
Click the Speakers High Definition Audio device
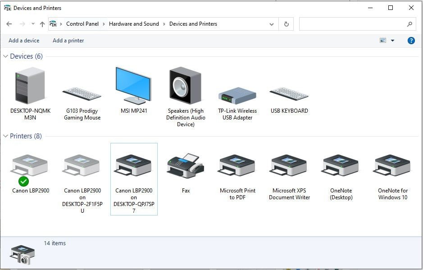tap(186, 86)
